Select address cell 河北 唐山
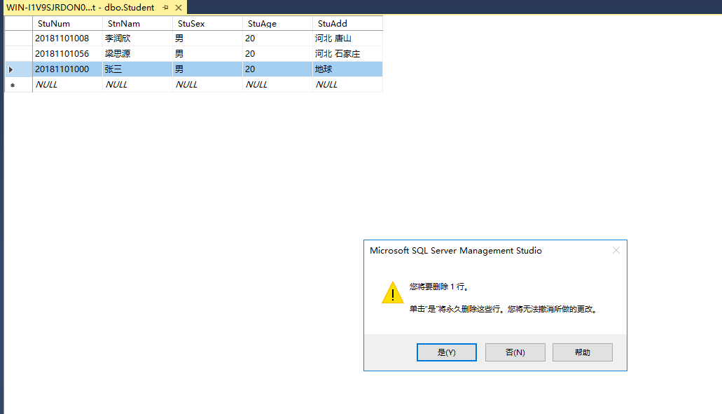 tap(347, 39)
